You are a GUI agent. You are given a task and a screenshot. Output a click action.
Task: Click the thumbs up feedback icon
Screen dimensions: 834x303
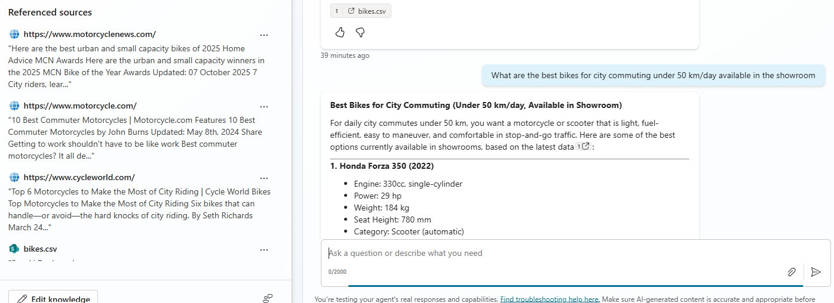340,32
